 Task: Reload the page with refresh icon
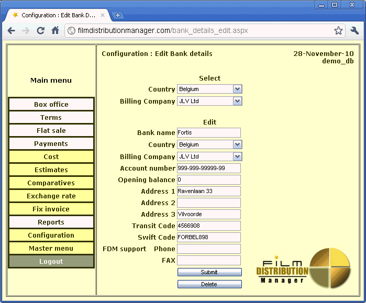tap(40, 30)
